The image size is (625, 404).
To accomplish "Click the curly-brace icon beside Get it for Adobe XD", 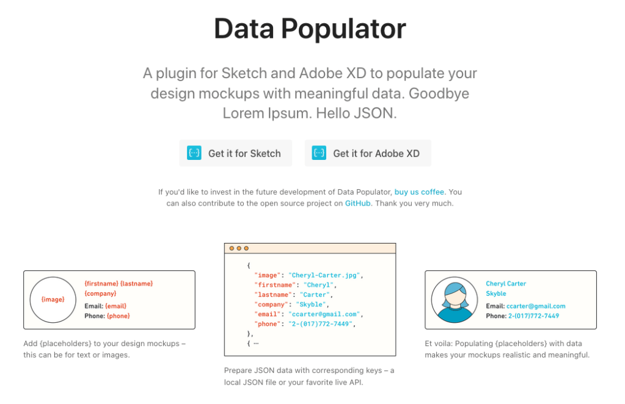I will point(319,153).
